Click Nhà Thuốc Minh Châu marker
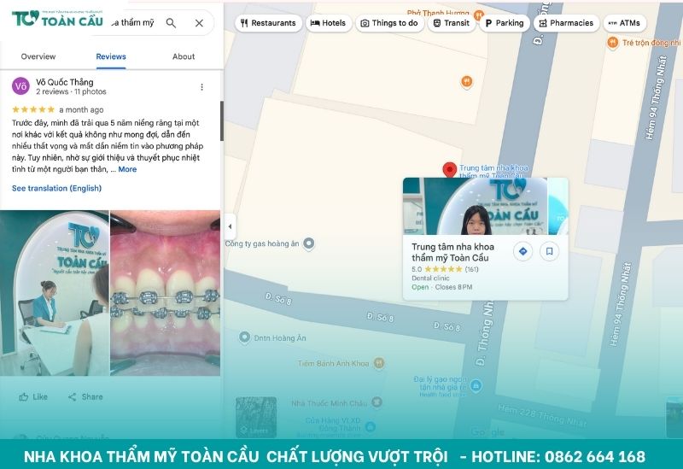 click(377, 402)
